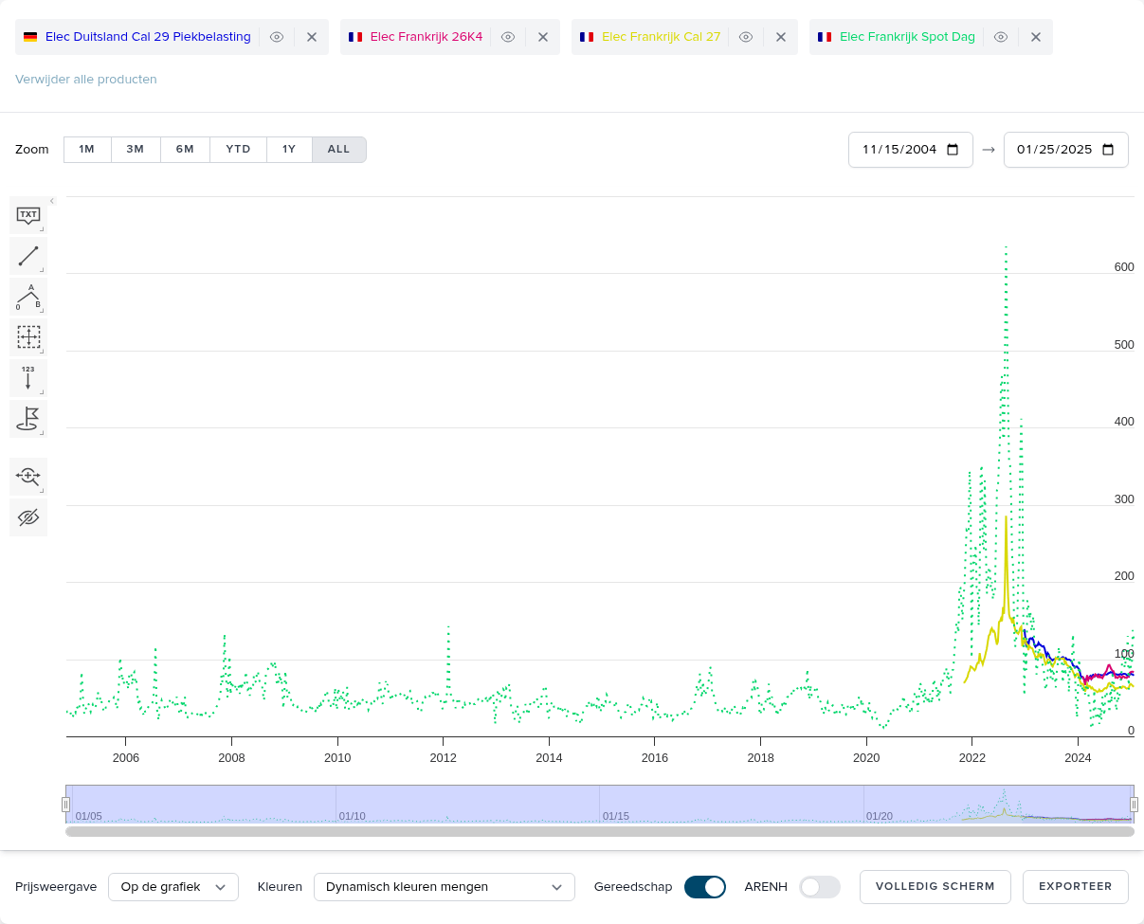The image size is (1144, 924).
Task: Hide all drawings with crossed-eye icon
Action: click(x=28, y=517)
